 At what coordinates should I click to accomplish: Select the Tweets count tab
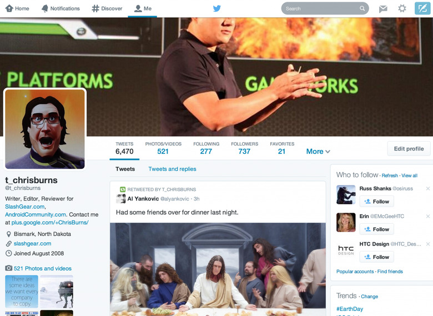click(124, 148)
